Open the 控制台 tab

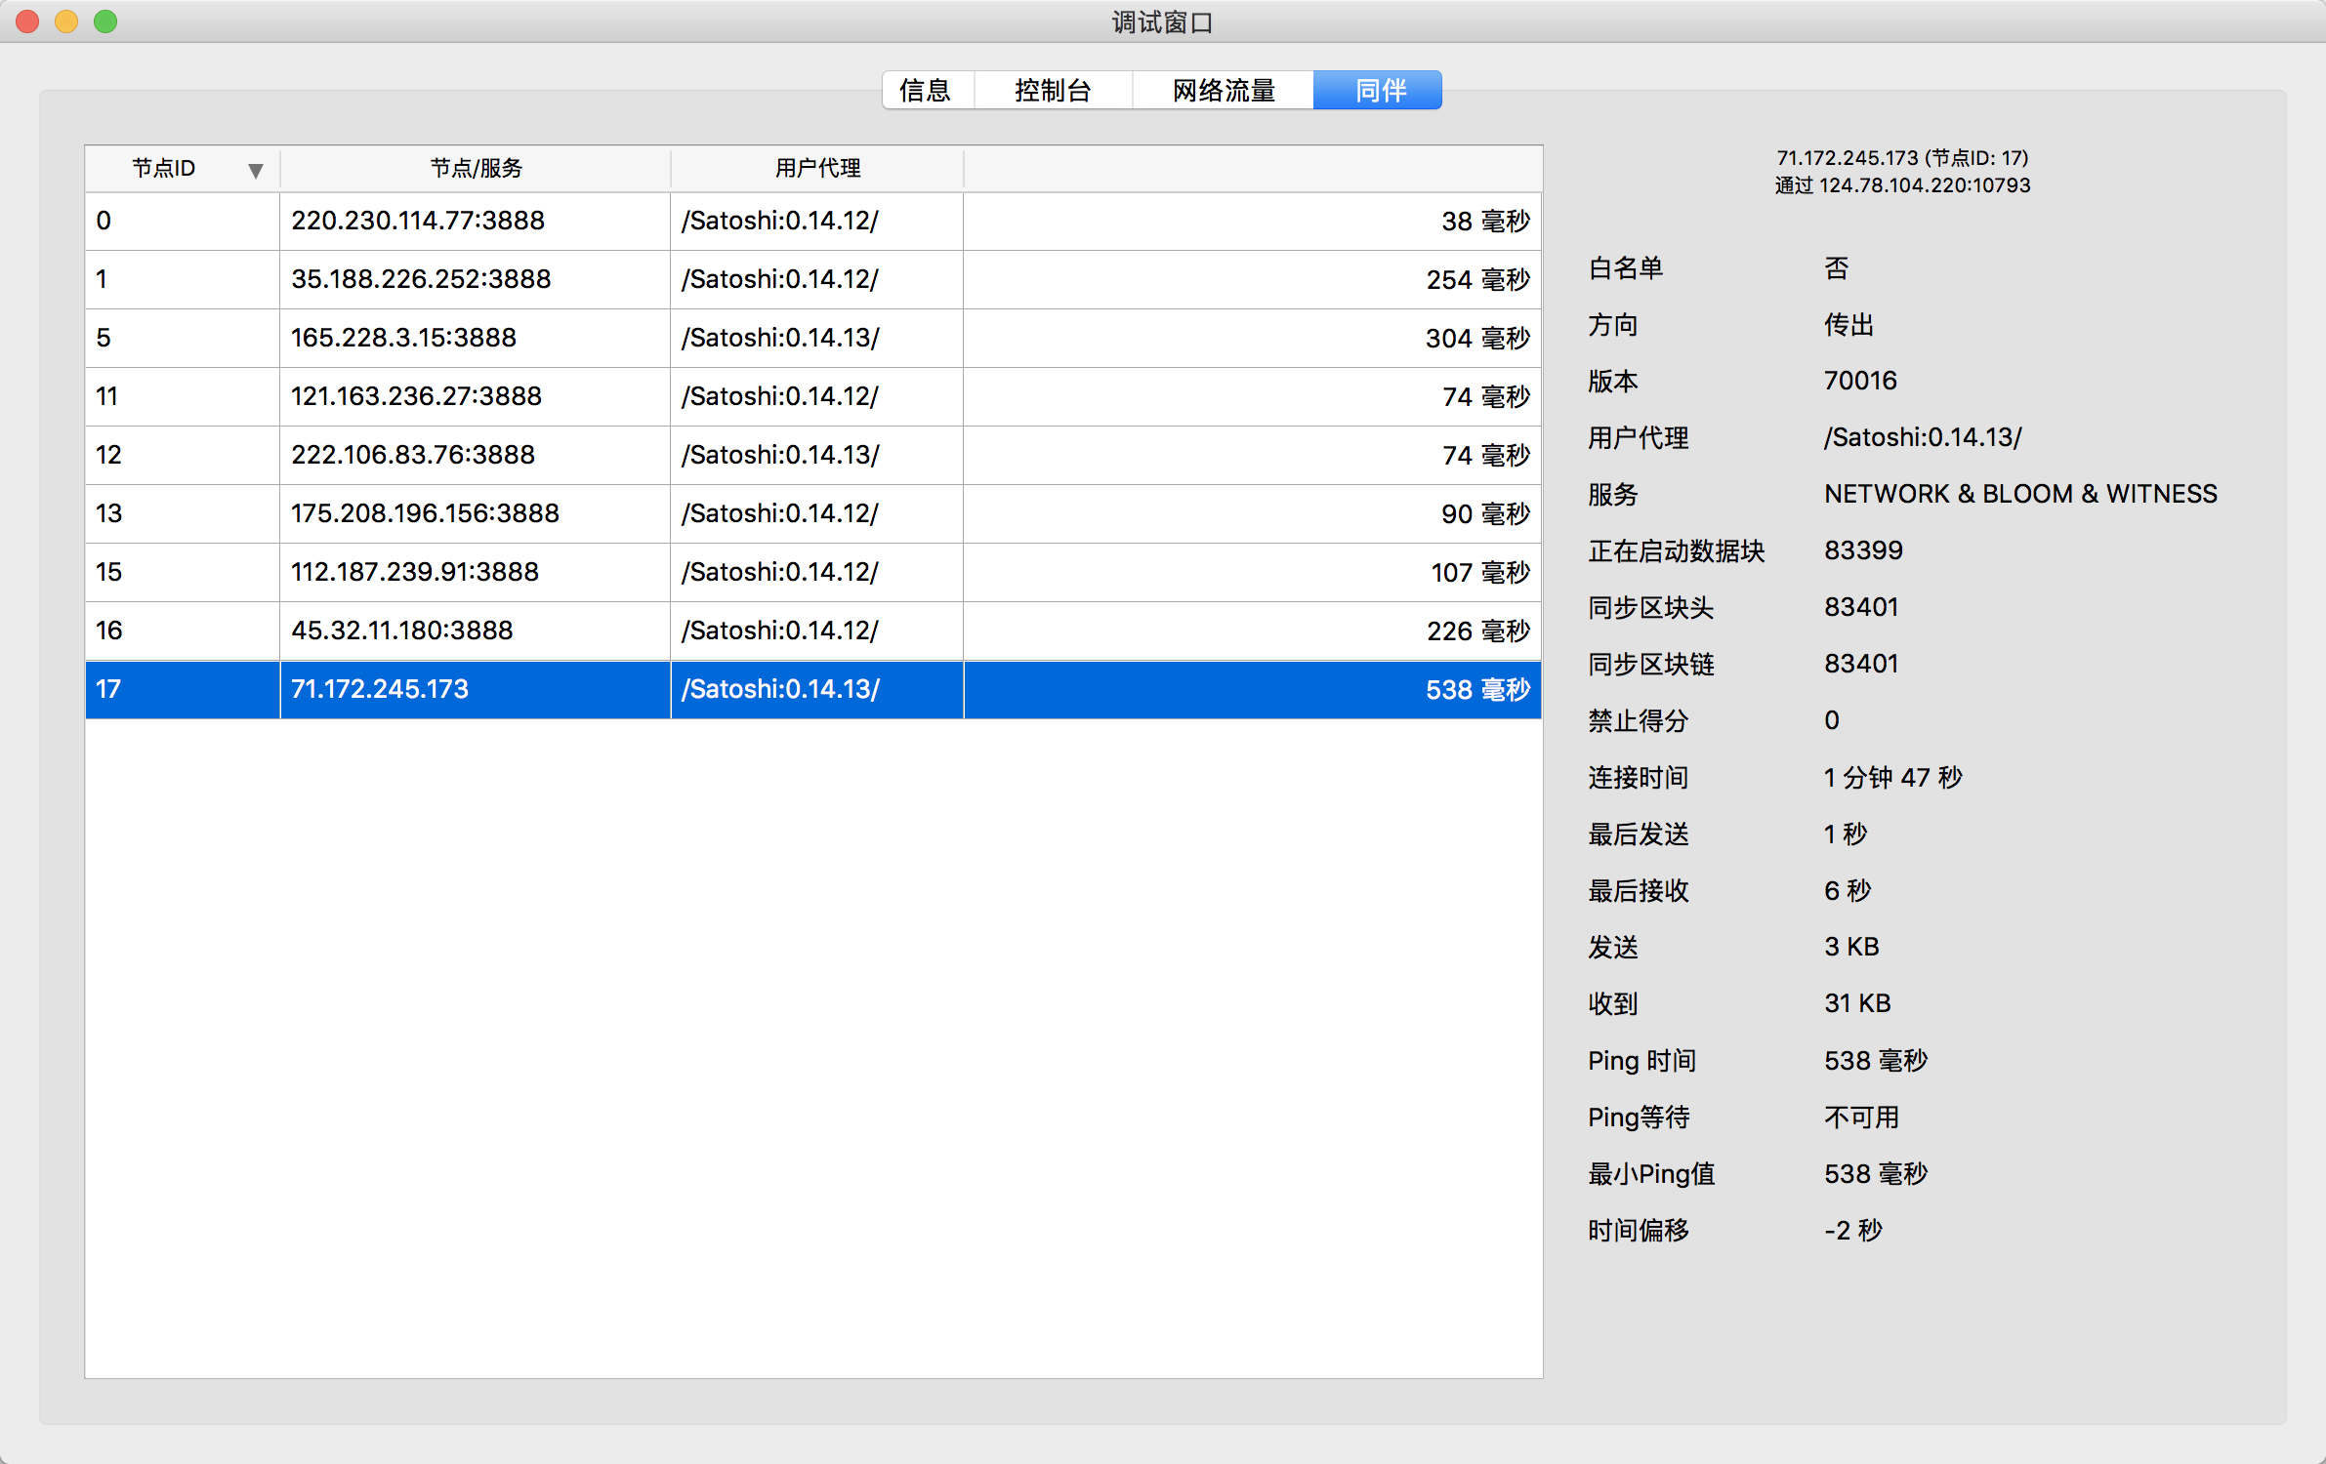(x=1053, y=91)
